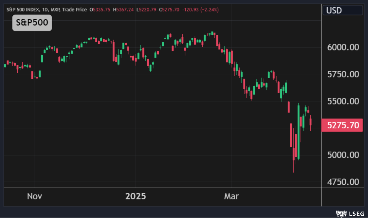Click the 5750.00 price axis label
The height and width of the screenshot is (218, 368).
[343, 74]
